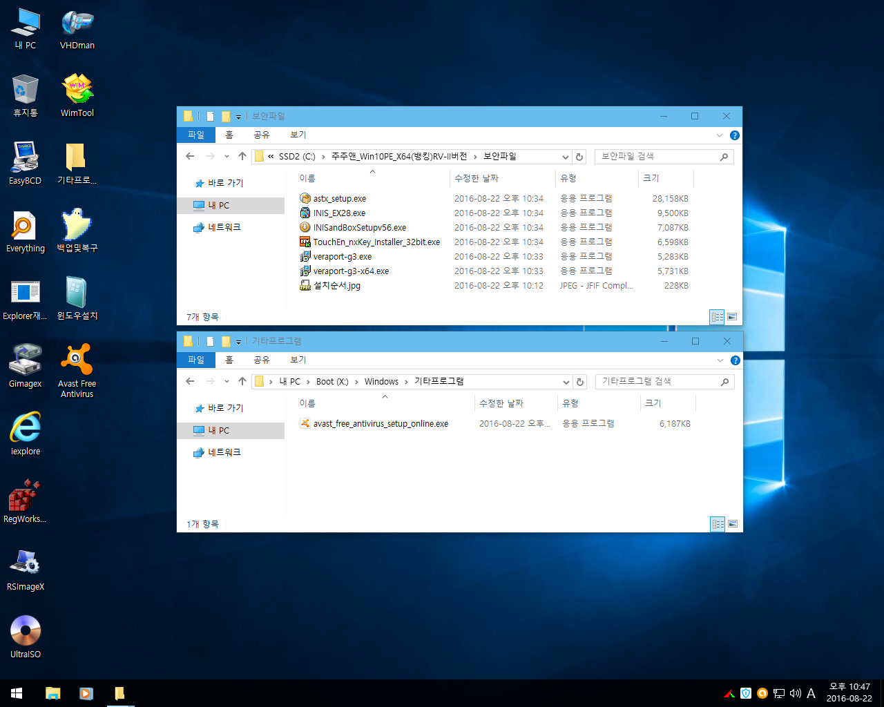884x707 pixels.
Task: Select avast_free_antivirus_setup_online.exe file
Action: click(x=374, y=424)
